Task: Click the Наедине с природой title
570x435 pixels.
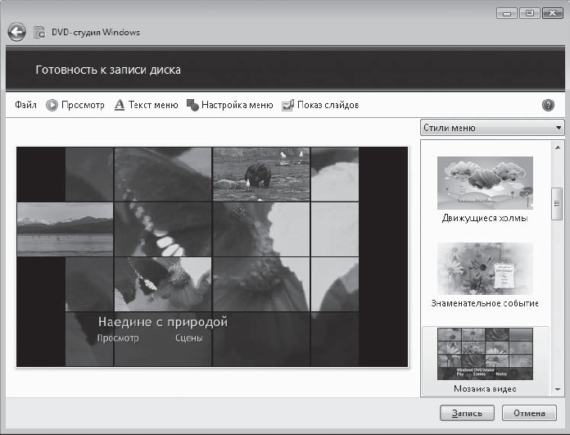Action: 163,322
